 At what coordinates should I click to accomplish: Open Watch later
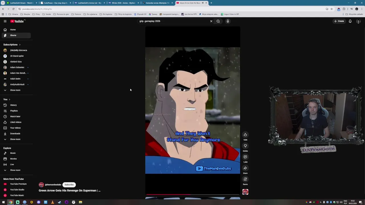click(16, 116)
